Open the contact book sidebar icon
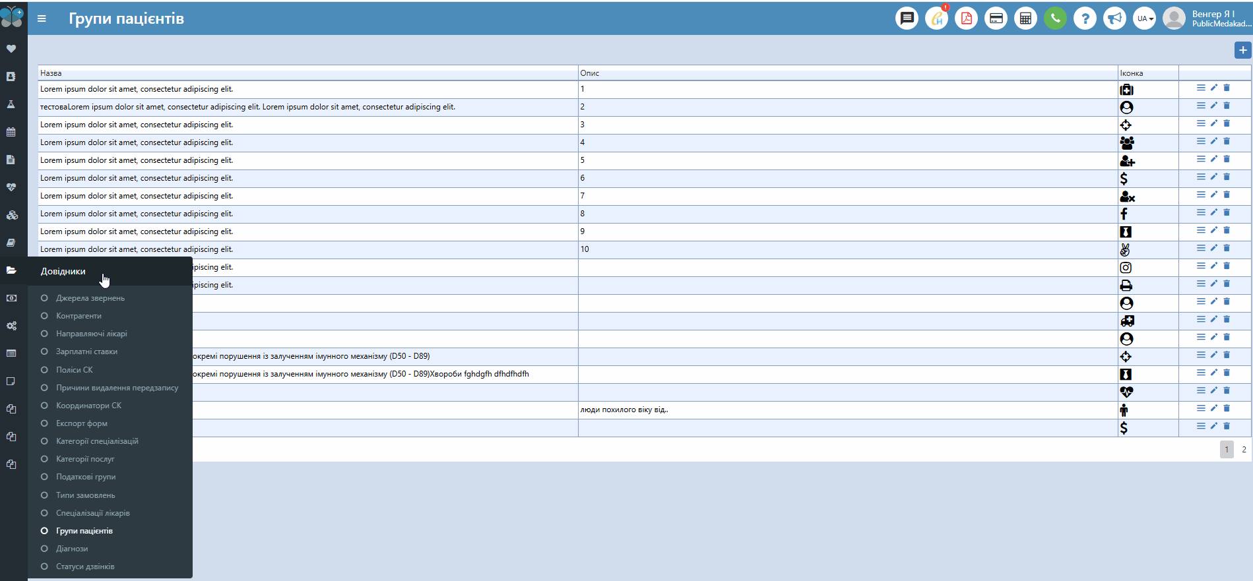The width and height of the screenshot is (1253, 581). [11, 76]
